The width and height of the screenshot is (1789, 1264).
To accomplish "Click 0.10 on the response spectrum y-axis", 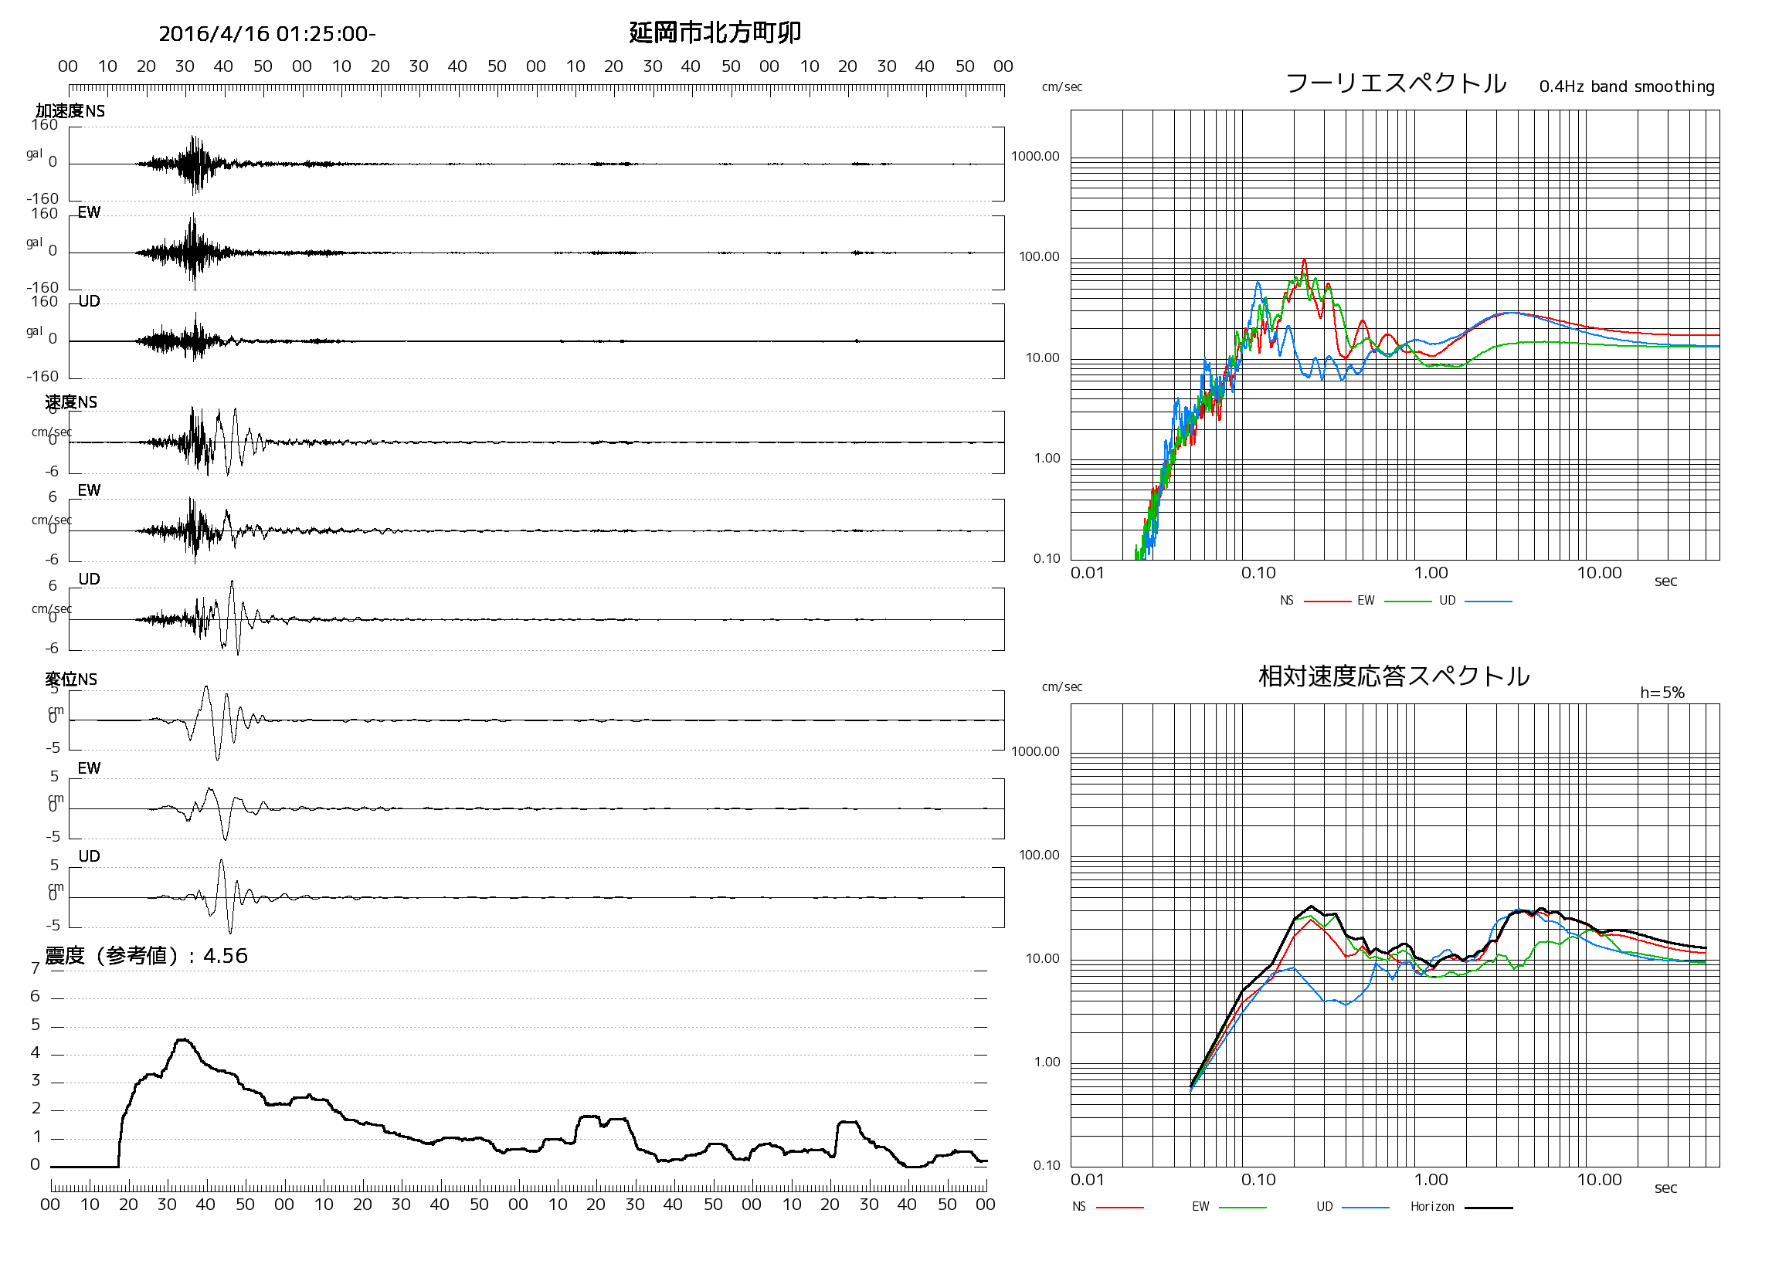I will pos(1047,1166).
